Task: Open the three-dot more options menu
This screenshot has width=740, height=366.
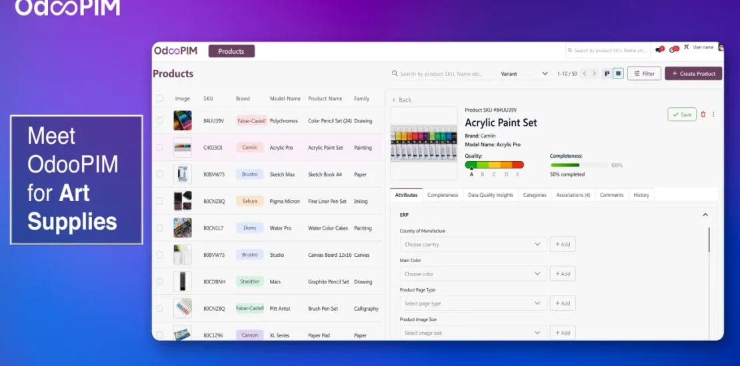Action: (x=713, y=114)
